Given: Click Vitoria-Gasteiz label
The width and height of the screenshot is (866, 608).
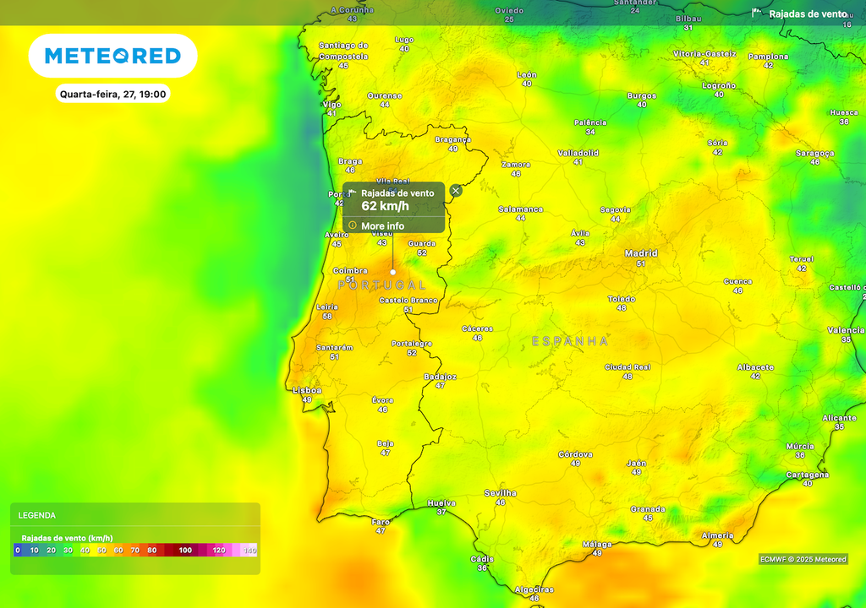Looking at the screenshot, I should [704, 54].
